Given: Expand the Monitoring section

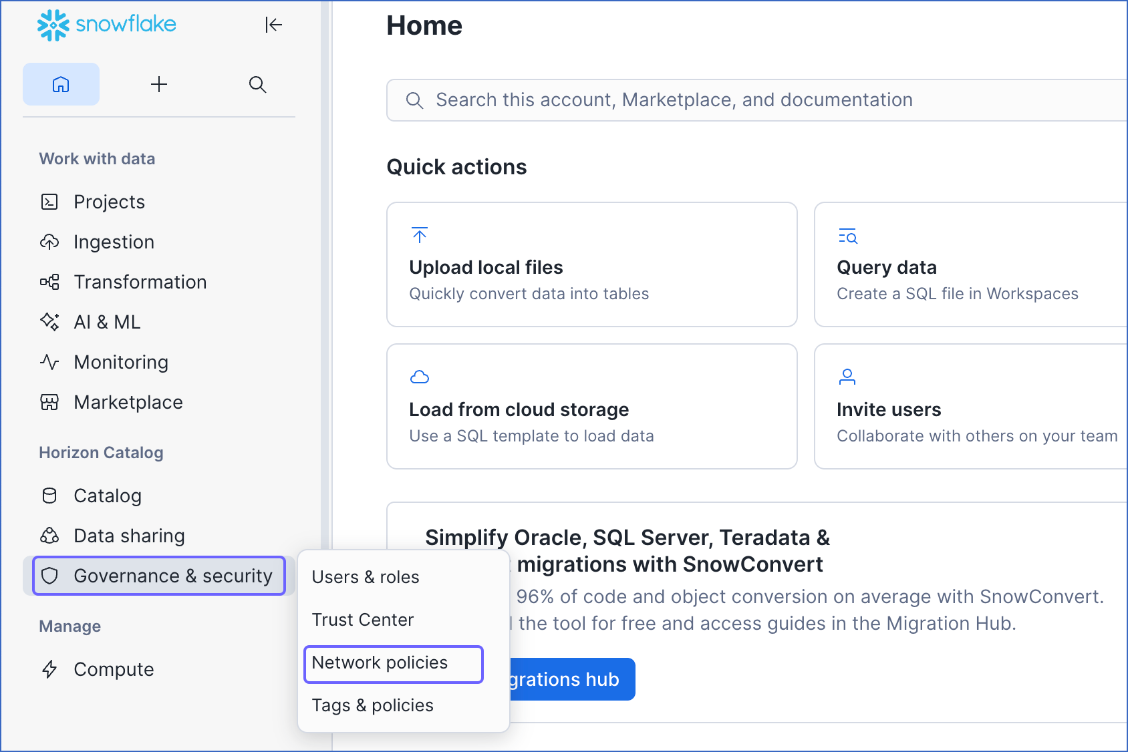Looking at the screenshot, I should [121, 362].
